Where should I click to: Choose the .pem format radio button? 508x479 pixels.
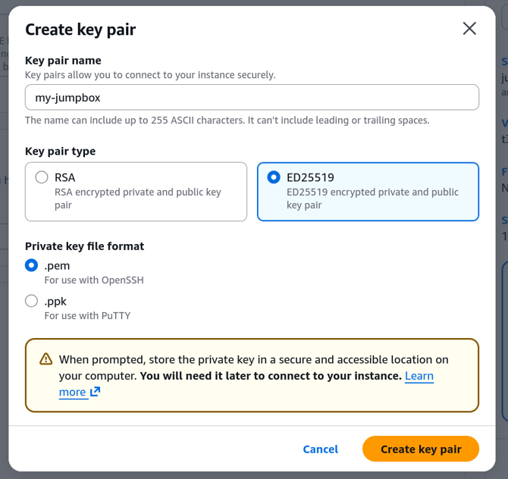tap(32, 265)
